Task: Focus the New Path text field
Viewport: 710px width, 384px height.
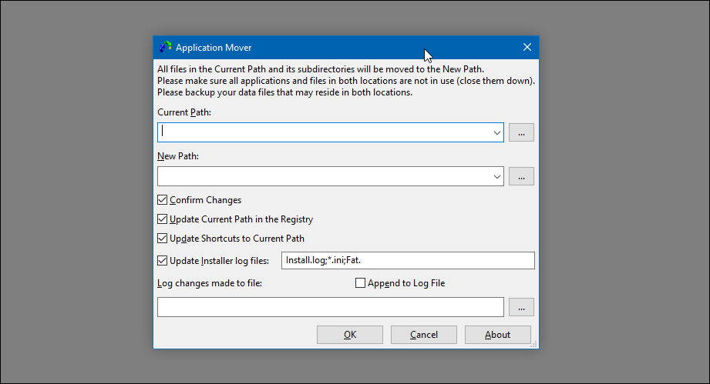Action: [x=324, y=176]
